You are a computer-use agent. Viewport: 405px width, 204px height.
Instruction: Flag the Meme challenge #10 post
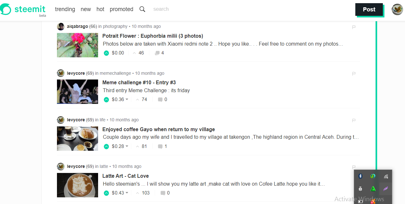tap(354, 73)
